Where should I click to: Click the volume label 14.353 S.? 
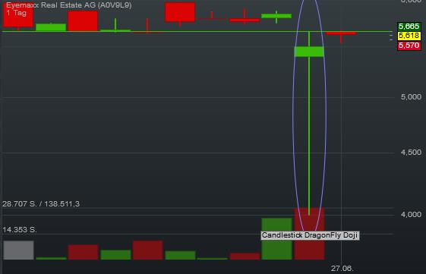tap(20, 230)
